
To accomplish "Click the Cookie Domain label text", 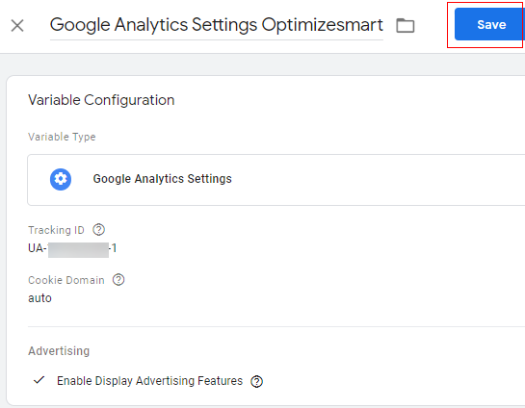I will pyautogui.click(x=66, y=280).
